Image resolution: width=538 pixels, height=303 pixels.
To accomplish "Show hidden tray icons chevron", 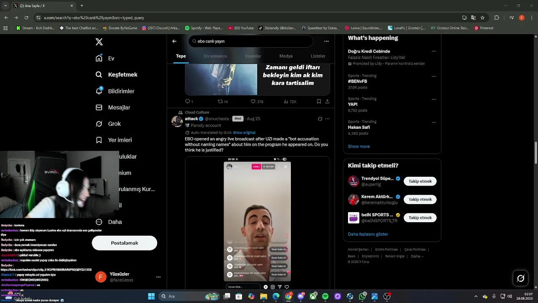I will click(x=476, y=296).
